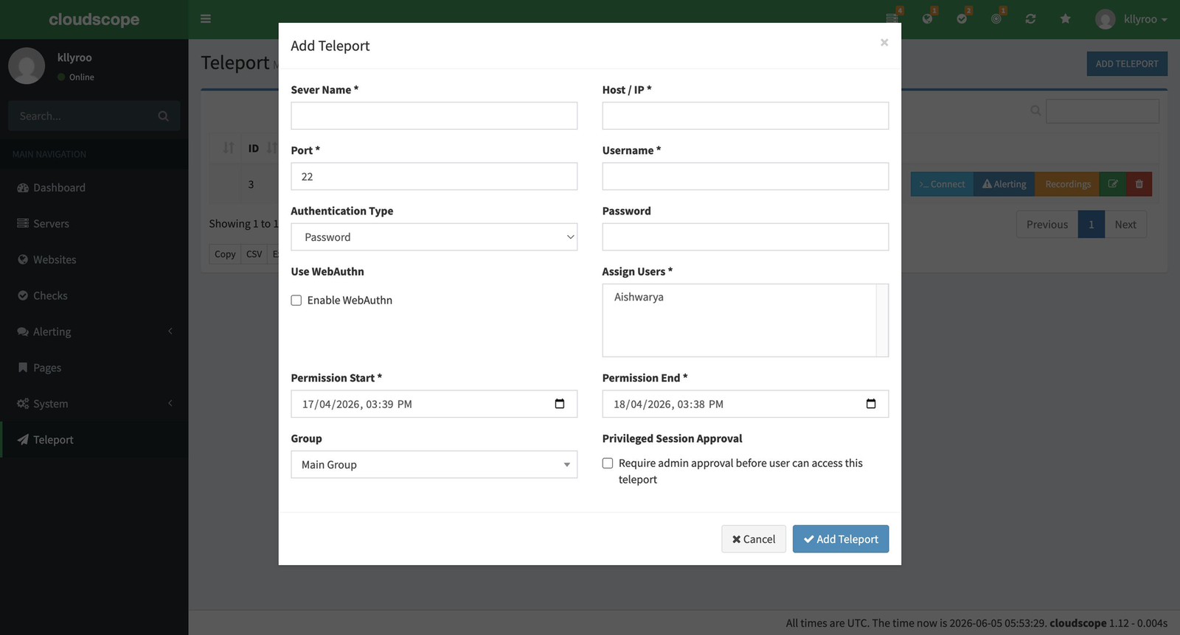The height and width of the screenshot is (635, 1180).
Task: Click the cloudscope logo
Action: (94, 19)
